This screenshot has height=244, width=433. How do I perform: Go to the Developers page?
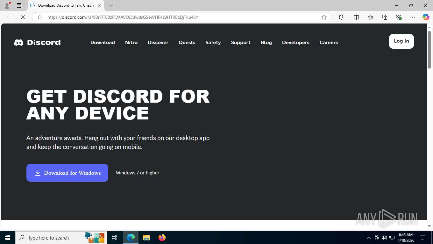(296, 42)
